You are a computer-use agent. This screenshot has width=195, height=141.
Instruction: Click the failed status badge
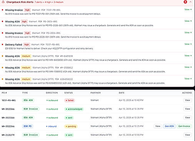(69, 100)
